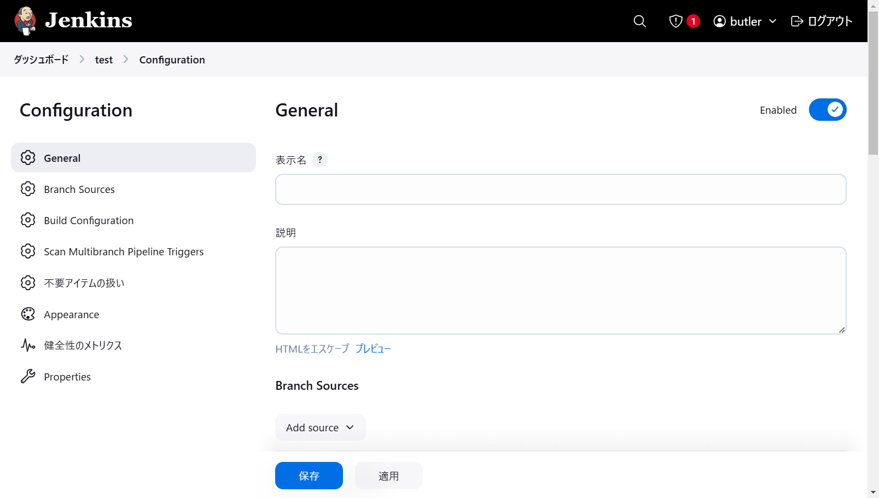This screenshot has height=498, width=879.
Task: Open the Add source dropdown
Action: point(320,427)
